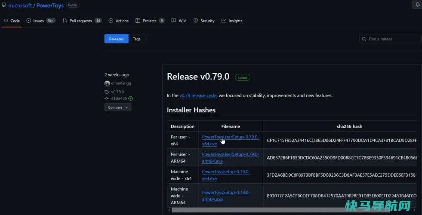This screenshot has height=215, width=422.
Task: Expand the Compare dropdown
Action: tap(118, 107)
